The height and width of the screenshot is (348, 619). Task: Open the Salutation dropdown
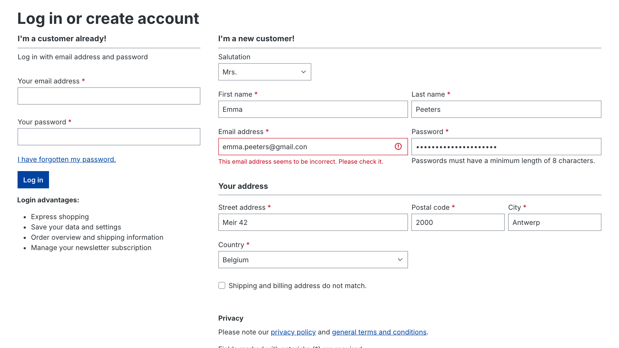coord(265,72)
